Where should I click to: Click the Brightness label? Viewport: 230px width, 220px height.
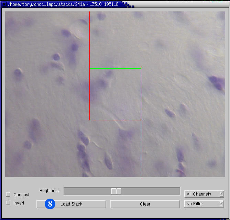pos(50,191)
